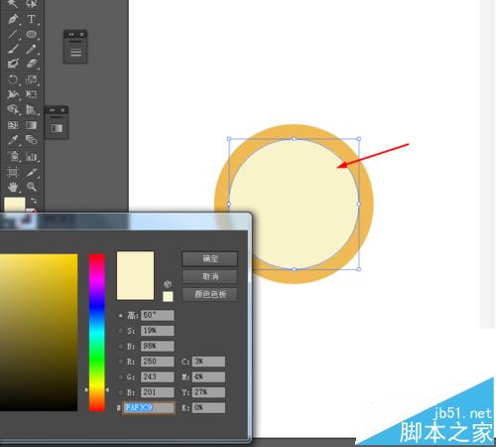Edit the blue field showing 201
Viewport: 496px width, 447px height.
pos(158,392)
